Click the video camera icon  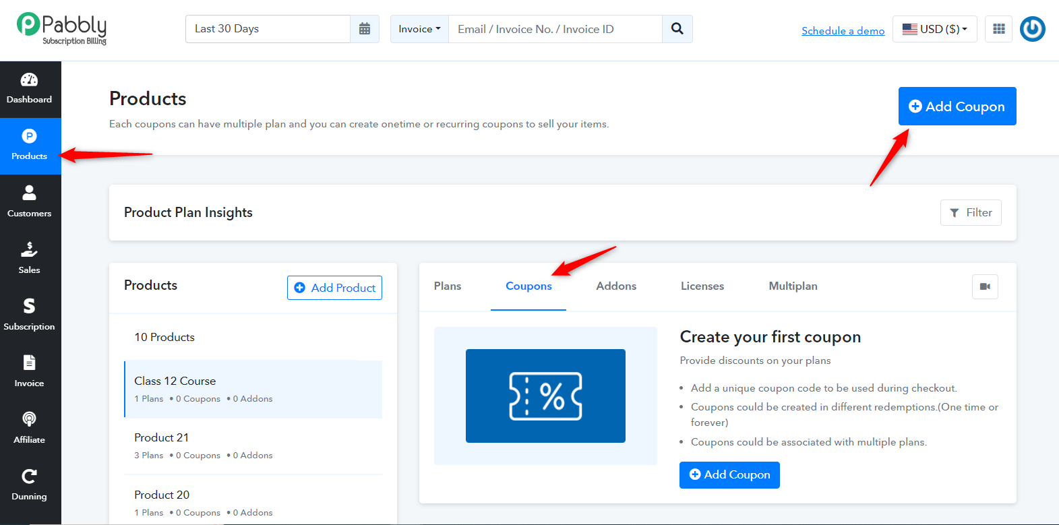[985, 286]
